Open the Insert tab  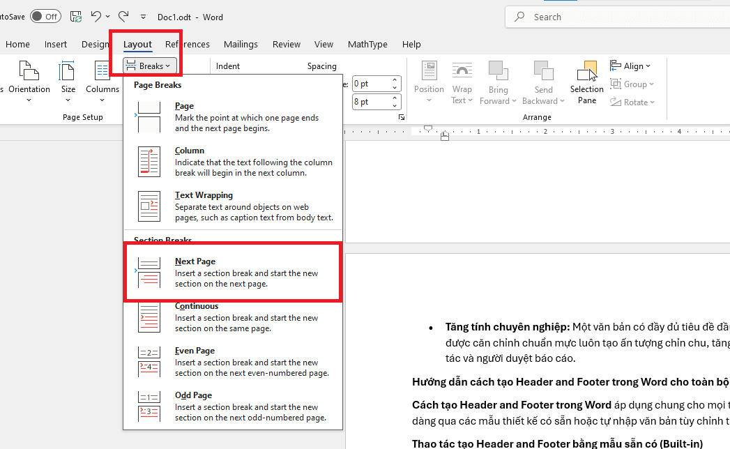(55, 44)
